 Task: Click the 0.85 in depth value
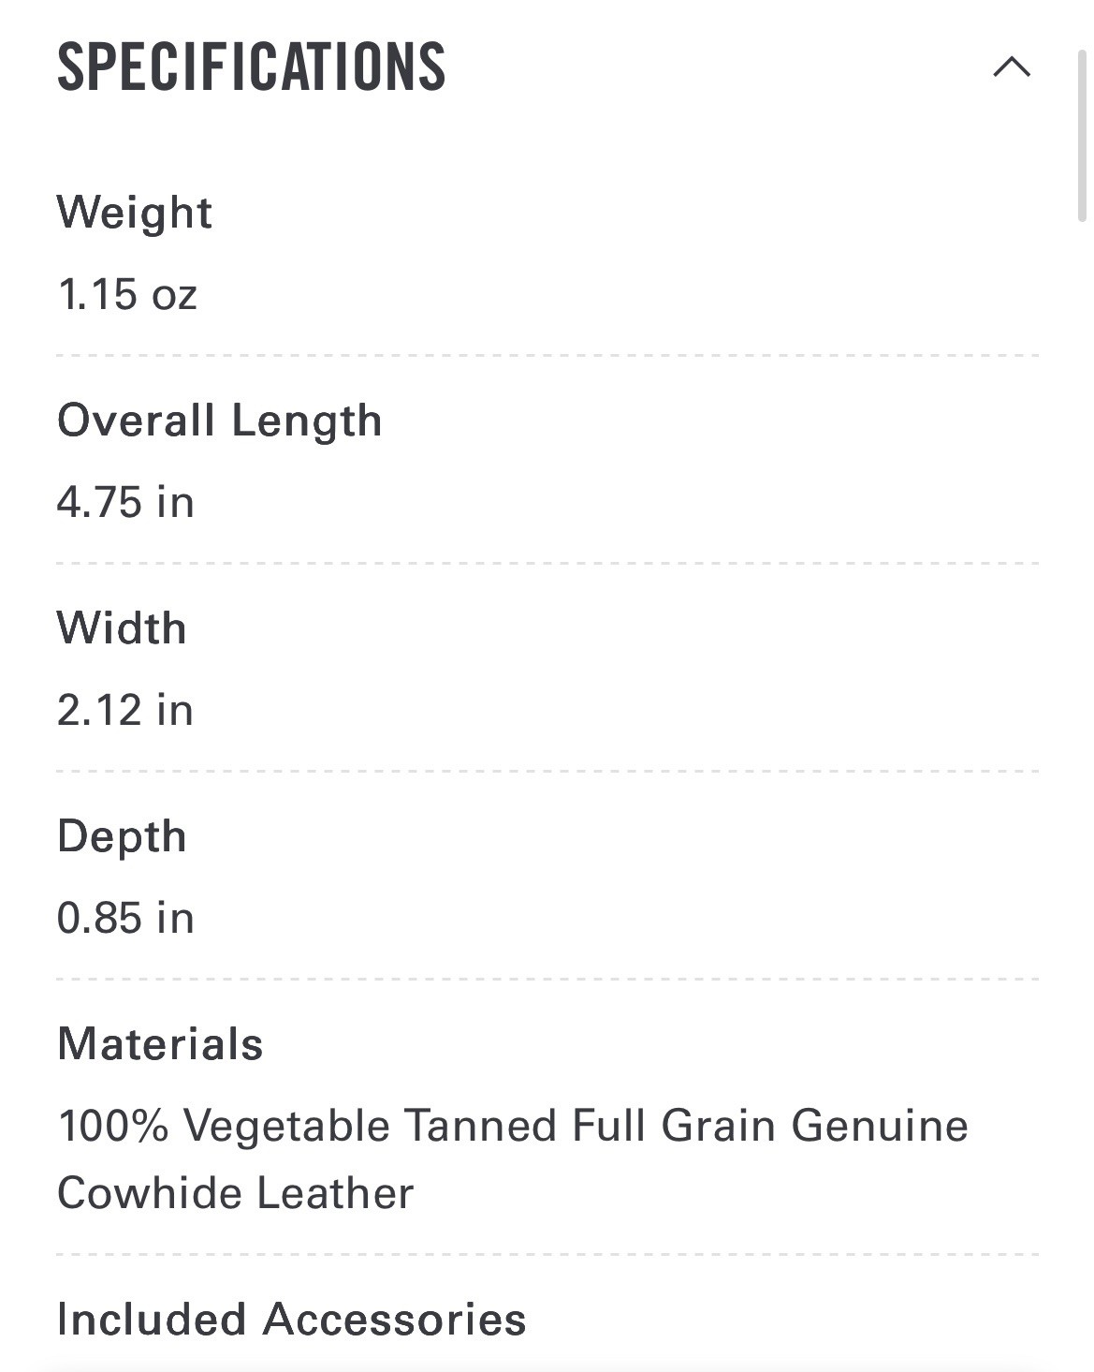[x=125, y=918]
